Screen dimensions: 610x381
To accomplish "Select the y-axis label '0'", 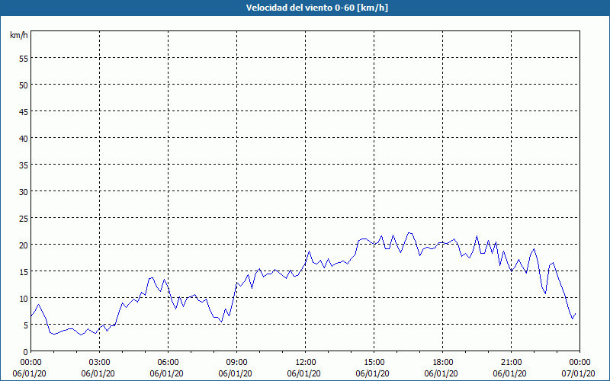I will point(26,352).
